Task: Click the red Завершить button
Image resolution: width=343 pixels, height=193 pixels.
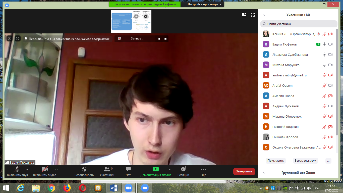Action: (244, 171)
